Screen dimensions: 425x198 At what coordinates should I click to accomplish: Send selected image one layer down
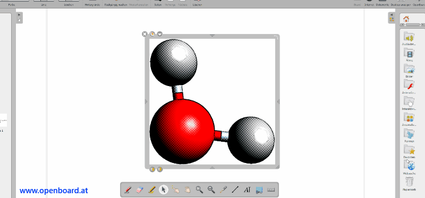[160, 169]
